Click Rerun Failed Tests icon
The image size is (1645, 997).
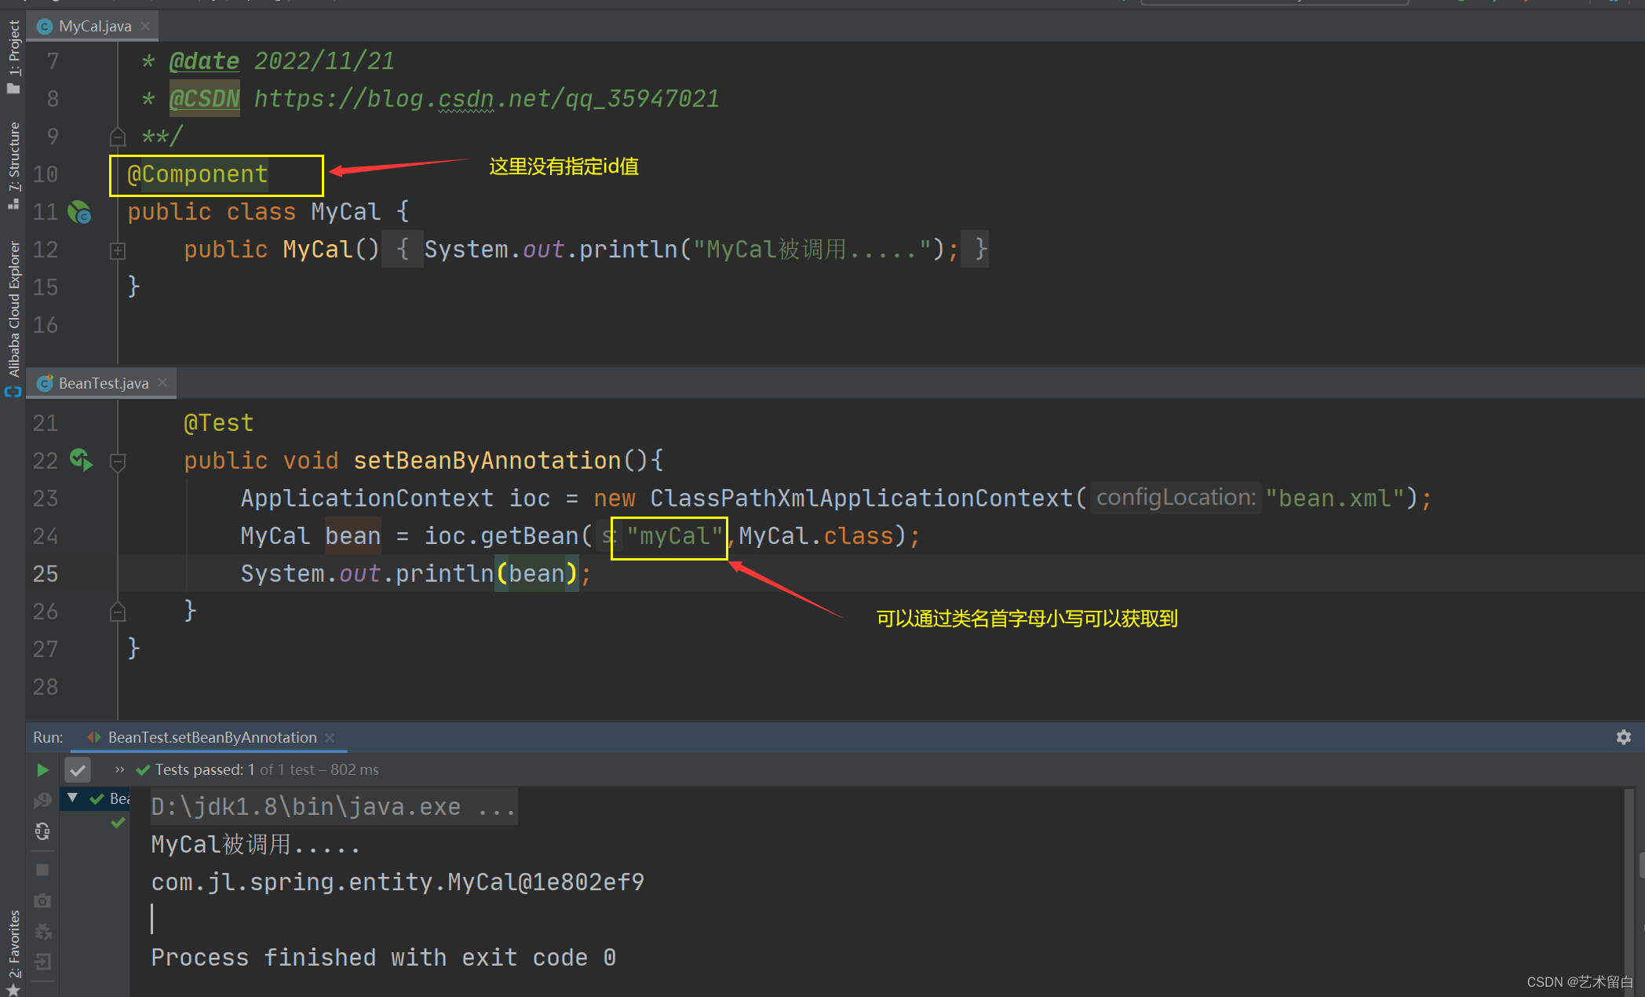(x=42, y=800)
